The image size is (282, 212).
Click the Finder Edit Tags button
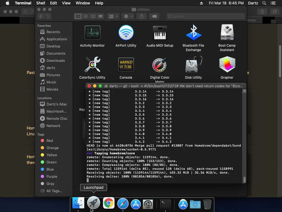coord(154,16)
